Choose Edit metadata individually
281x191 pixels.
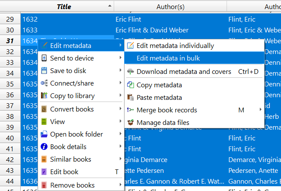[175, 45]
